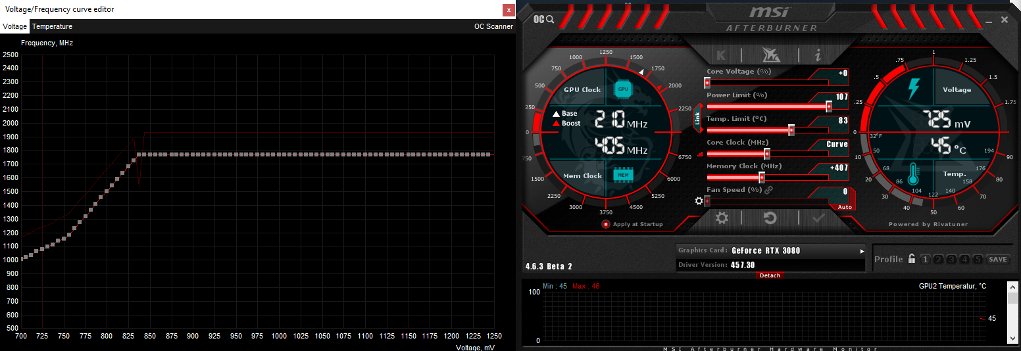Toggle fan speed link chain icon
Viewport: 1021px width, 351px height.
[x=768, y=190]
